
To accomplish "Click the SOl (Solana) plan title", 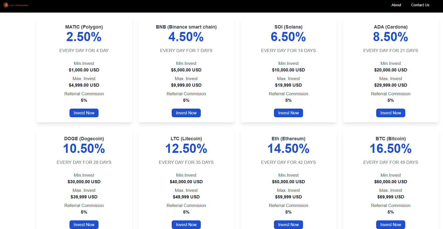I will pos(288,27).
